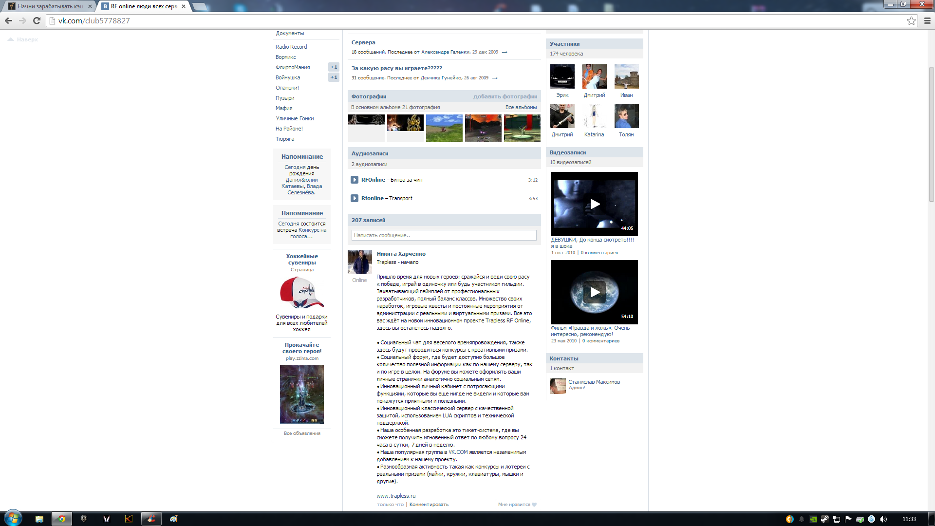Open the Видеозаписи section header
The width and height of the screenshot is (935, 526).
[594, 152]
